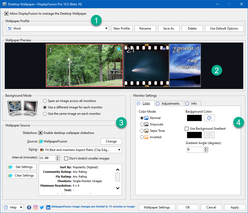Image resolution: width=248 pixels, height=213 pixels.
Task: Click the Clear Settings button
Action: click(22, 175)
